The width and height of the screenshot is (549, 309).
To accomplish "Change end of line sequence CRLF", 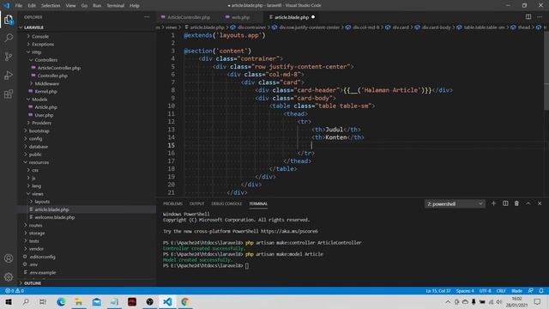I will pos(501,291).
